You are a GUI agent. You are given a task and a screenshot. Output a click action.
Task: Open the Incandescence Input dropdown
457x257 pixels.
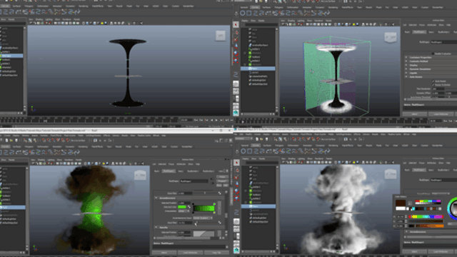pos(203,218)
